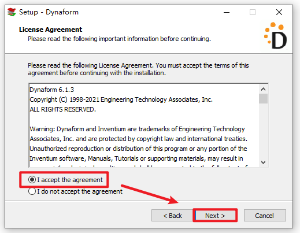Click the ALL RIGHTS RESERVED line
The image size is (300, 233).
[62, 109]
